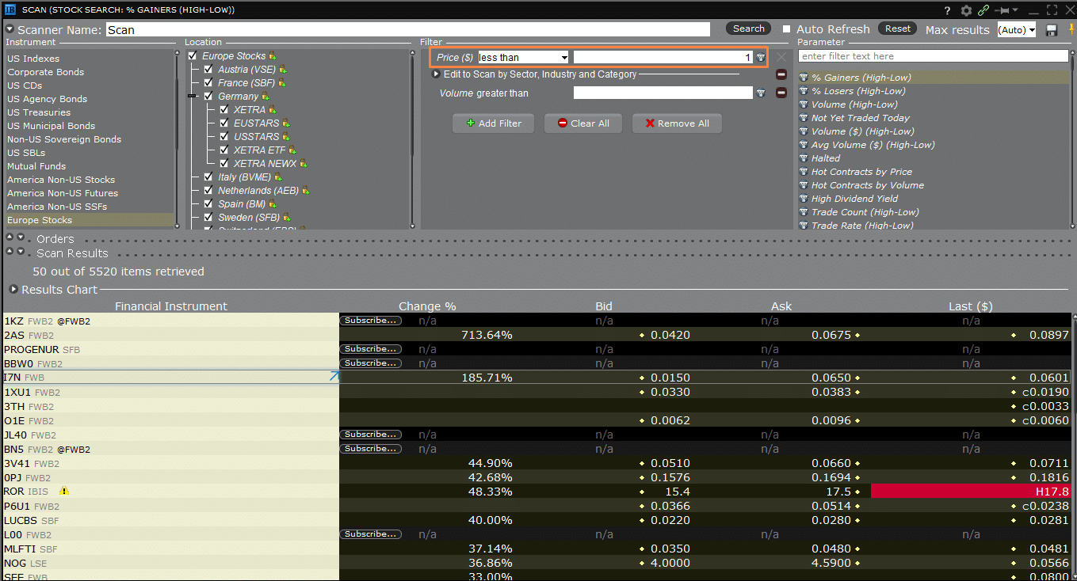Click the lock icon next to Netherlands (AEB)

coord(305,191)
